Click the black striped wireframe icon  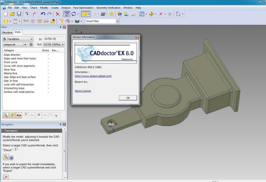click(x=103, y=14)
